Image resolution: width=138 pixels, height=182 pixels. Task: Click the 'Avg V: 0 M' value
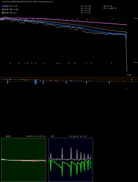click(x=108, y=6)
